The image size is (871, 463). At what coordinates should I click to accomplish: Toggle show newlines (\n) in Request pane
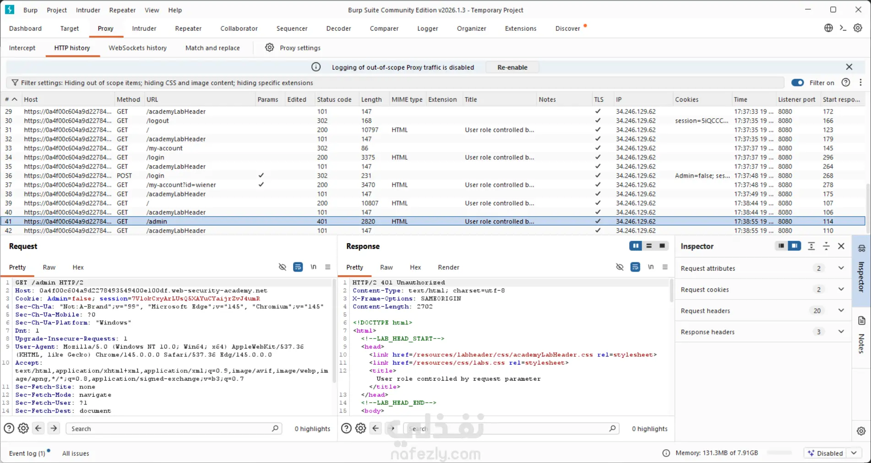(x=314, y=267)
